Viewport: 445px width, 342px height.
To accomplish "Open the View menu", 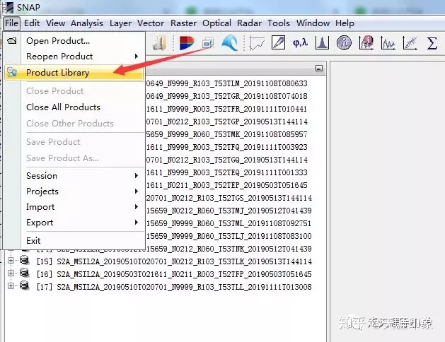I will point(56,23).
